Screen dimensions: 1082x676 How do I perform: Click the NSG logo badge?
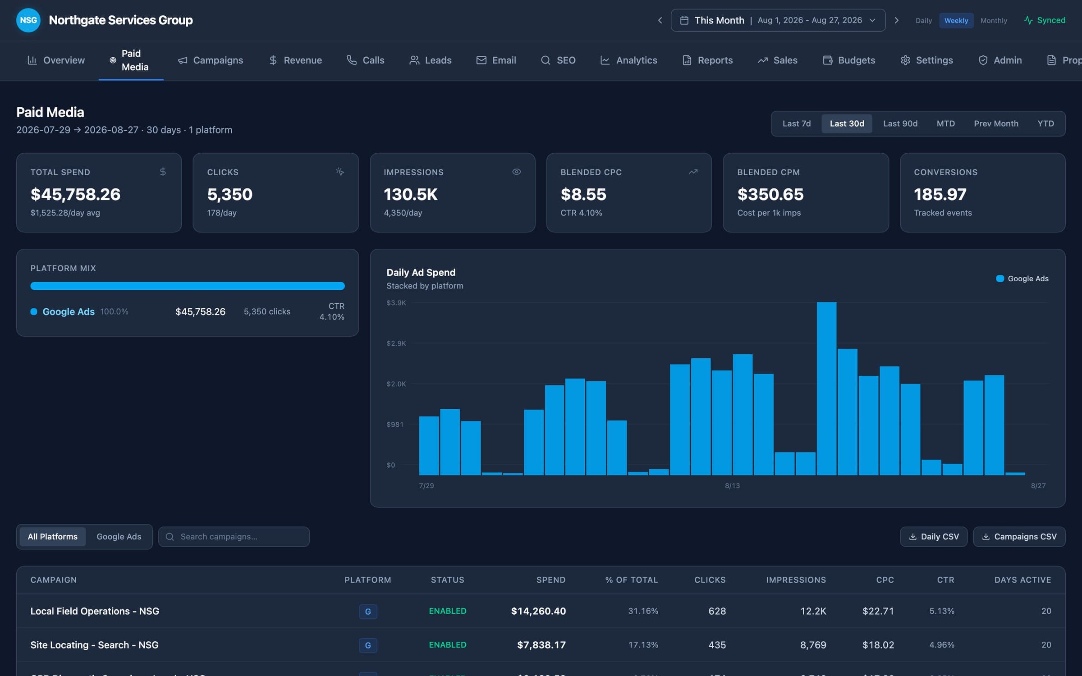click(x=28, y=20)
